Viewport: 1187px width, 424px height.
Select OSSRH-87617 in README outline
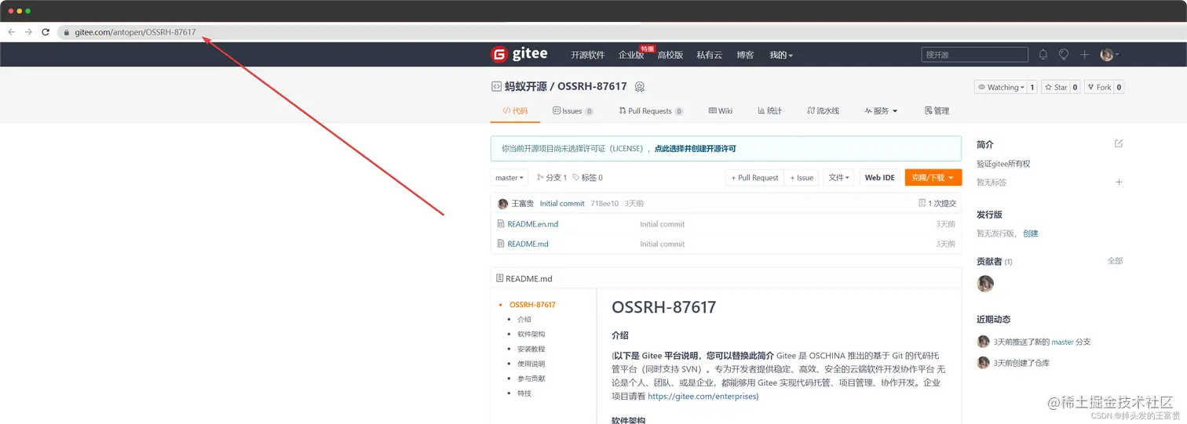pyautogui.click(x=532, y=305)
